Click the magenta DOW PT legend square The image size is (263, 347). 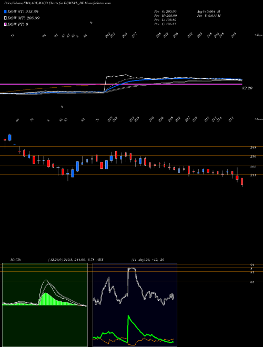click(5, 24)
